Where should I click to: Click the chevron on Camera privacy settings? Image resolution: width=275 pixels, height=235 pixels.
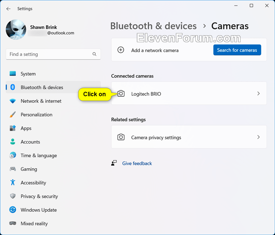[x=258, y=137]
